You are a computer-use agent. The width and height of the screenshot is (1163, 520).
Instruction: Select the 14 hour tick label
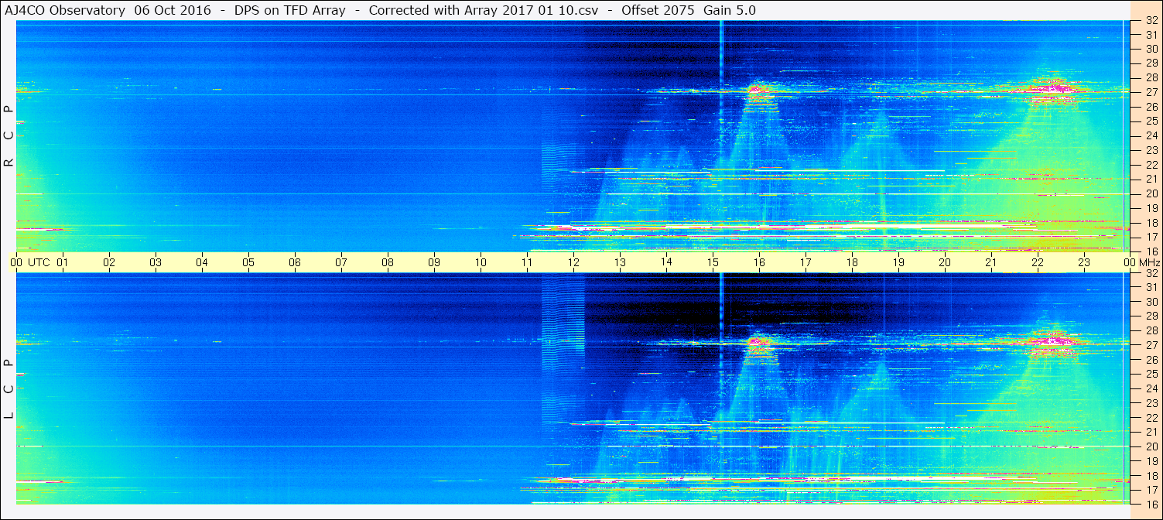click(x=666, y=262)
